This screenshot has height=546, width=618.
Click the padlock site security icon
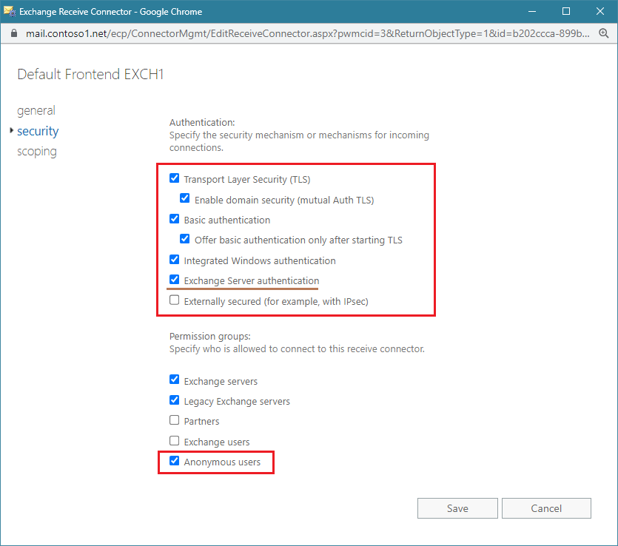(x=14, y=33)
